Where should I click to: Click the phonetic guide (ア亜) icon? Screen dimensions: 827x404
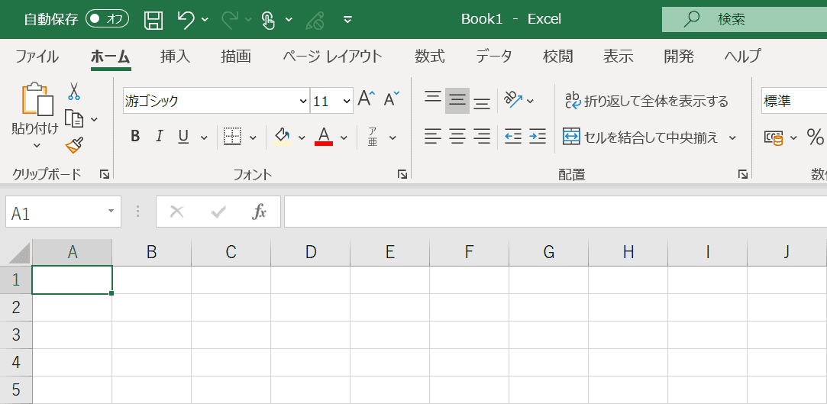[x=373, y=137]
